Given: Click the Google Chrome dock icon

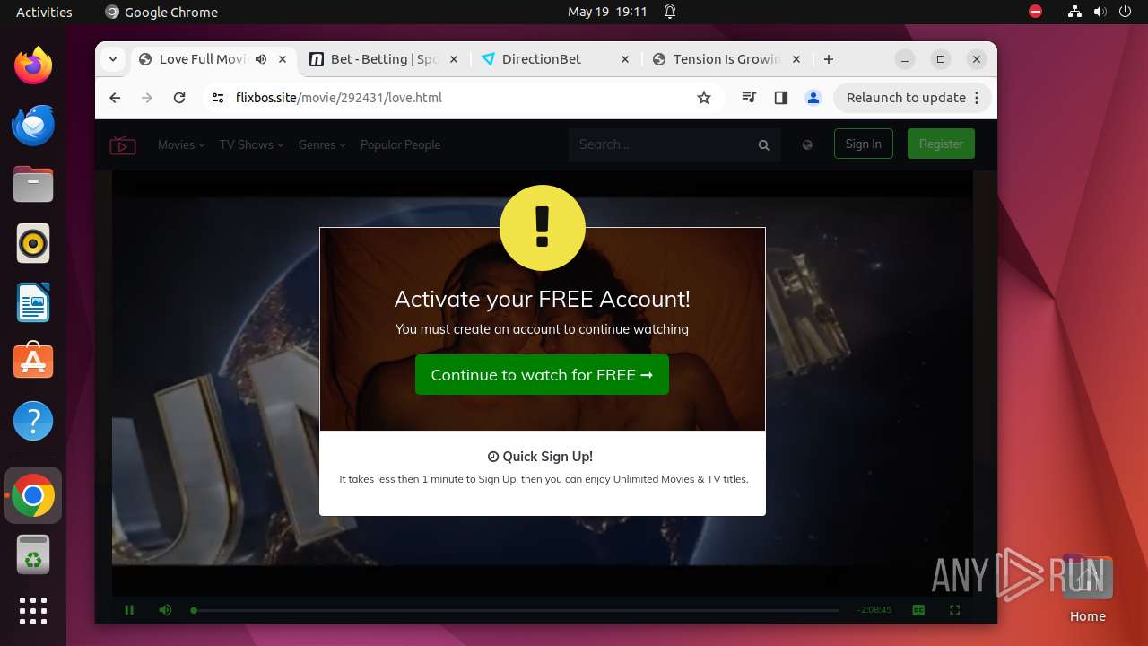Looking at the screenshot, I should (x=33, y=495).
